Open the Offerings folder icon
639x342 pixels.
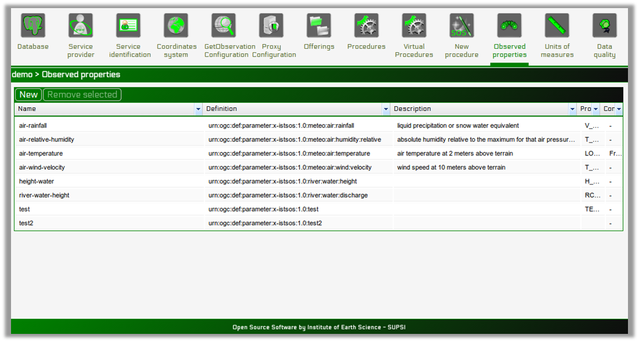point(319,26)
